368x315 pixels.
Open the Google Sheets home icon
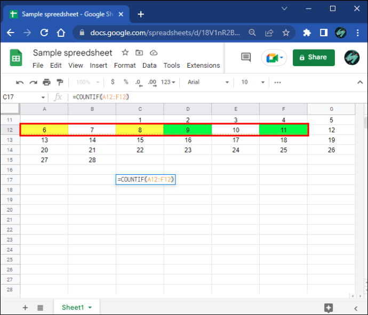[x=16, y=58]
